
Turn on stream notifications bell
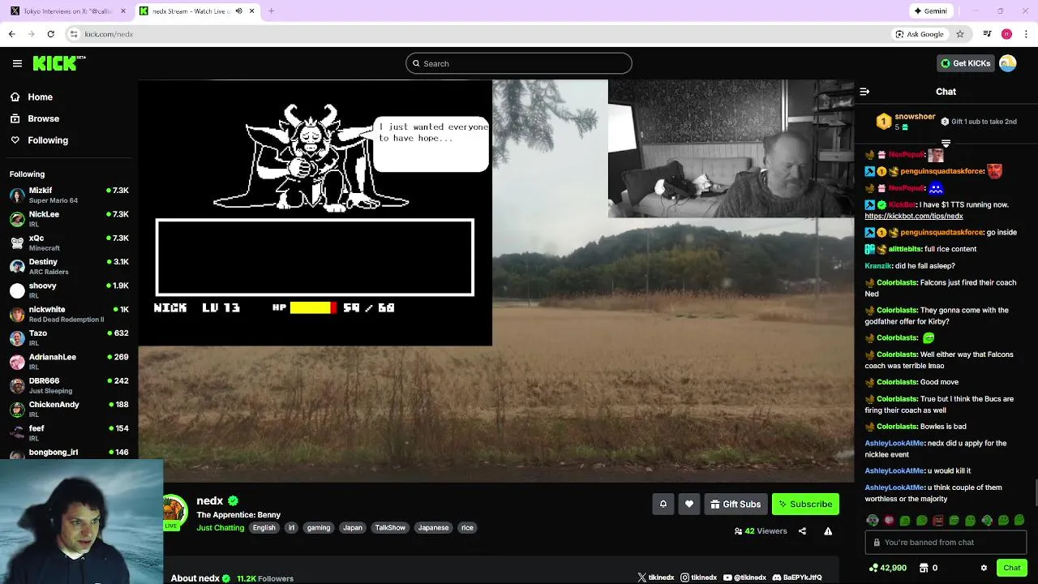[663, 504]
